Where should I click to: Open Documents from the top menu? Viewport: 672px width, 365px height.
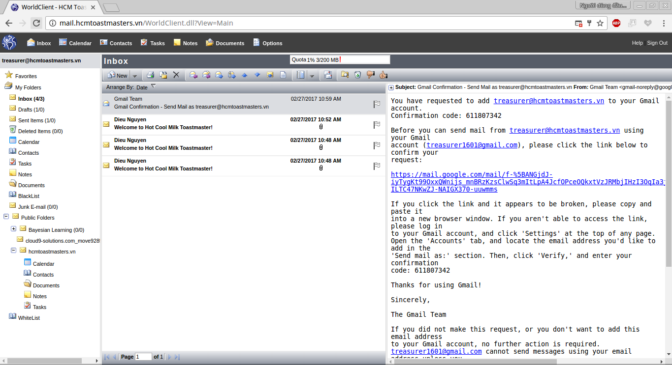tap(225, 43)
